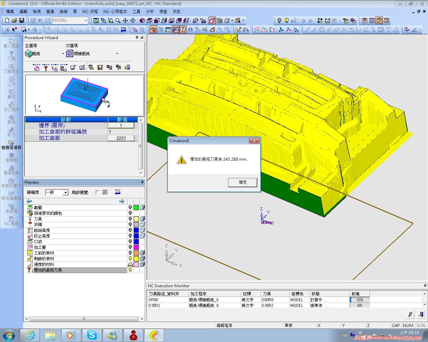Click the 邊界 (選用) value button showing 1
The image size is (428, 342).
(x=121, y=126)
